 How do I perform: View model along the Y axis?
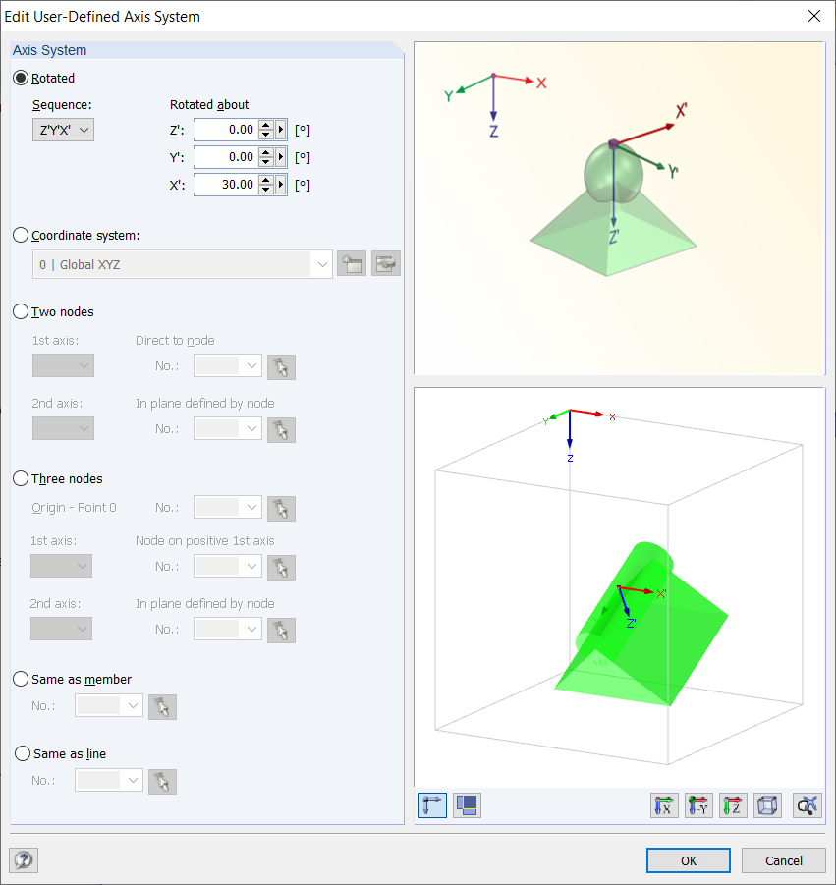pos(698,805)
